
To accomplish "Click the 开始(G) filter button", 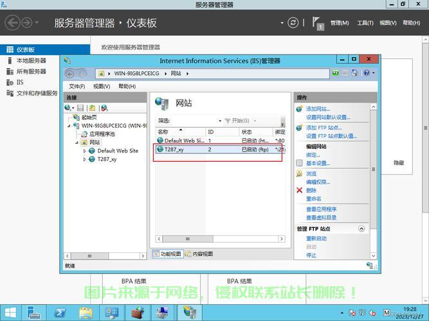I will coord(237,121).
